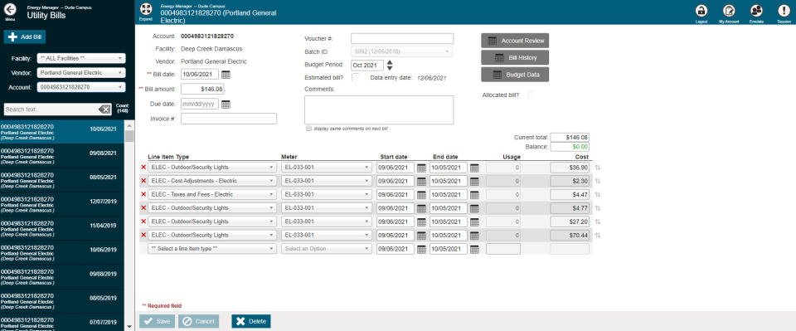Open the meter dropdown in $36.90 row
This screenshot has width=796, height=331.
327,167
